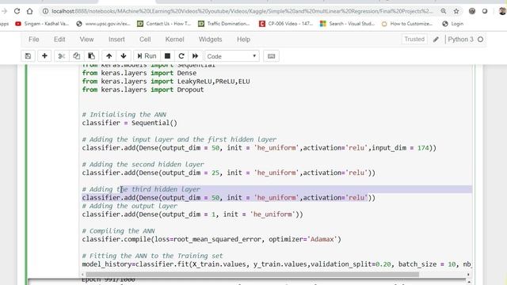Open the Kernel menu

click(174, 40)
